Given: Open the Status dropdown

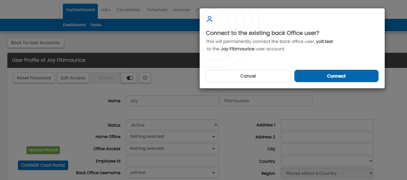Looking at the screenshot, I should (172, 125).
